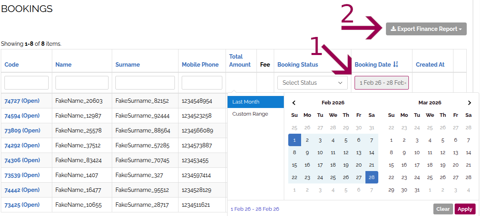Expand the Select Status dropdown
The image size is (480, 216).
pyautogui.click(x=312, y=83)
